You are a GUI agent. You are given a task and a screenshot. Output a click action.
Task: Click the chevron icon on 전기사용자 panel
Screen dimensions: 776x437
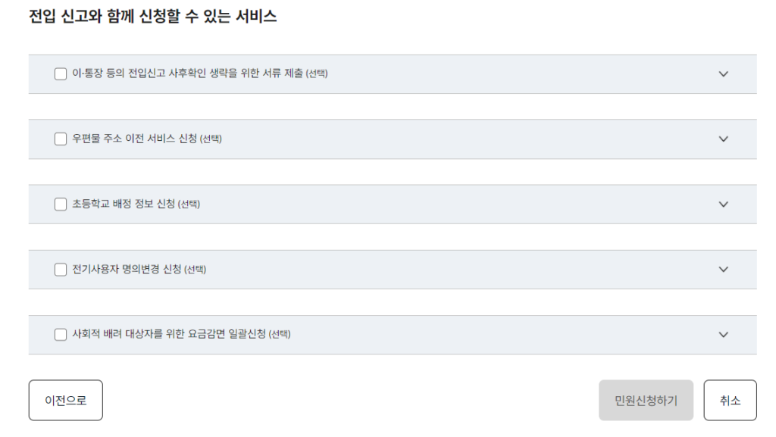tap(723, 269)
